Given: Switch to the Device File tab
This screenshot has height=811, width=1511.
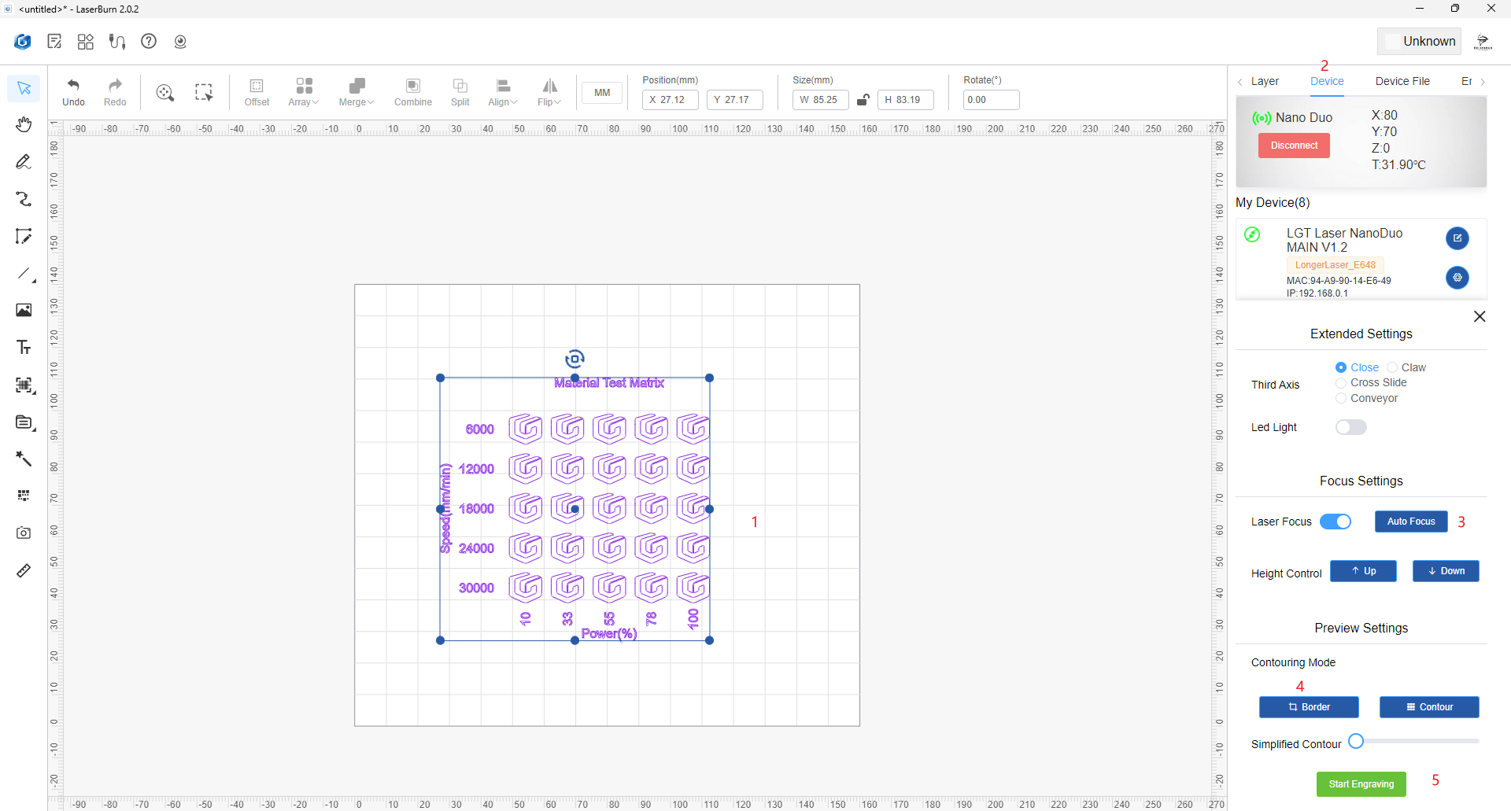Looking at the screenshot, I should (1402, 81).
